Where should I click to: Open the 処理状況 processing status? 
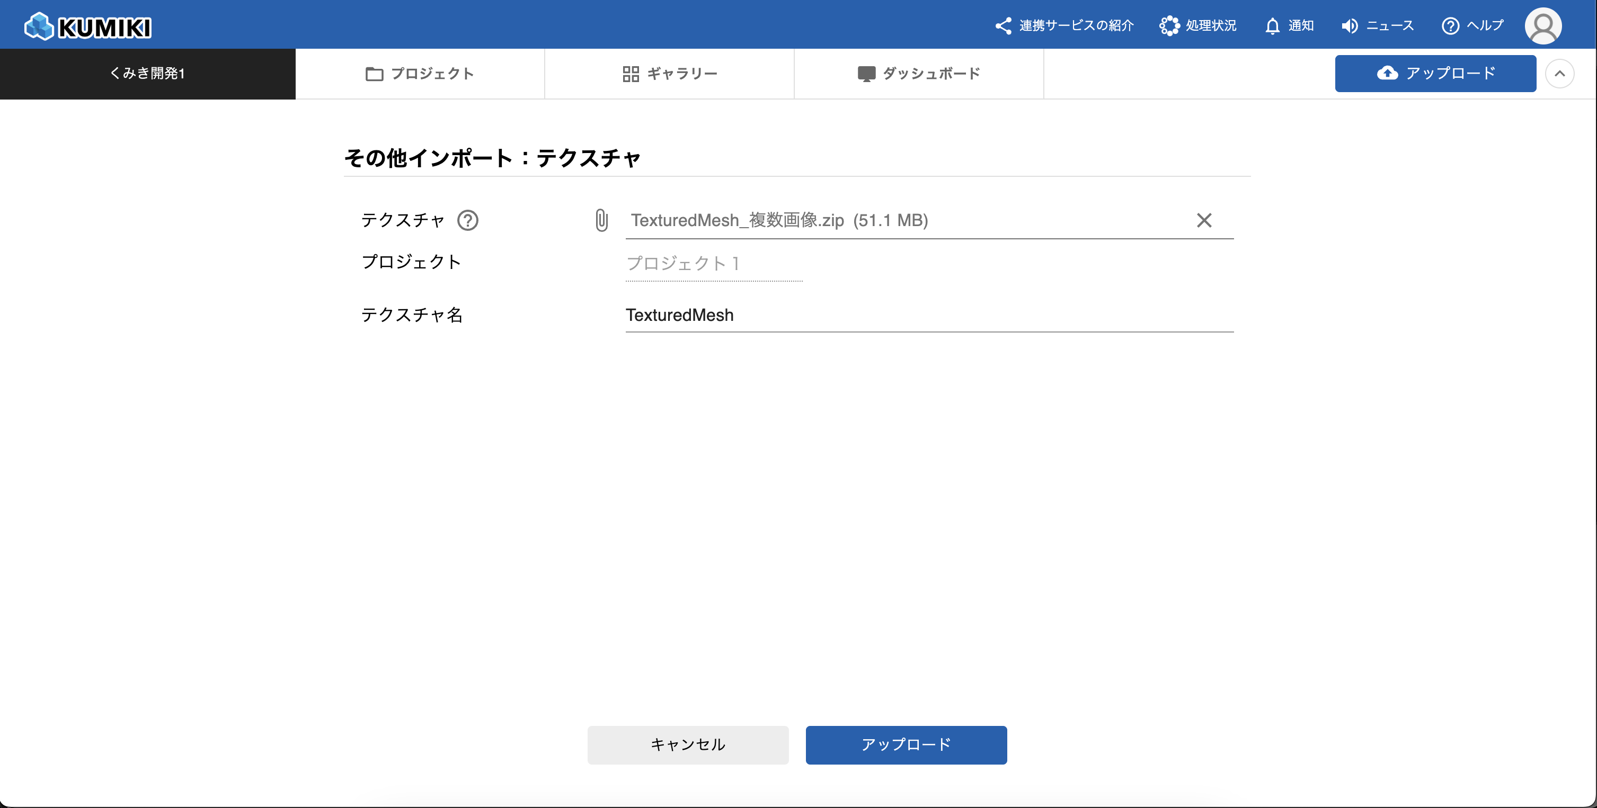(x=1197, y=25)
